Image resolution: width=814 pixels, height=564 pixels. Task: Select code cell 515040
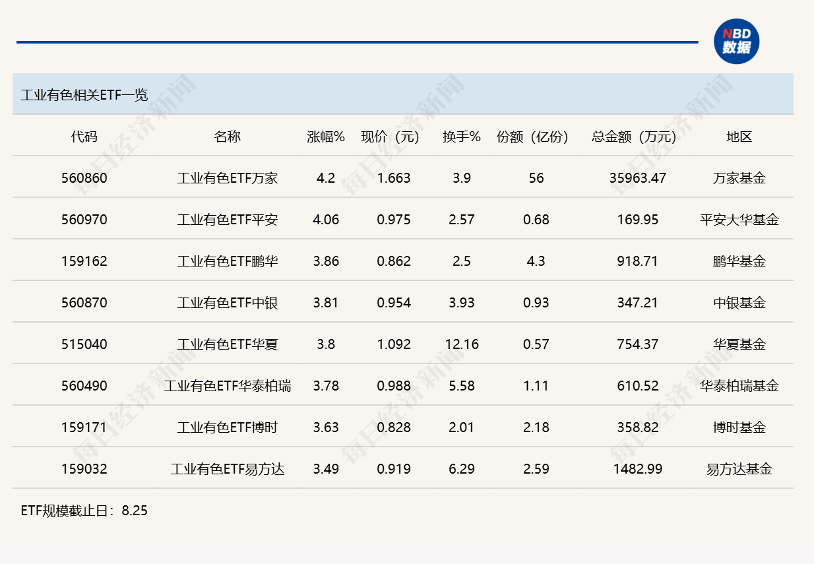coord(84,344)
